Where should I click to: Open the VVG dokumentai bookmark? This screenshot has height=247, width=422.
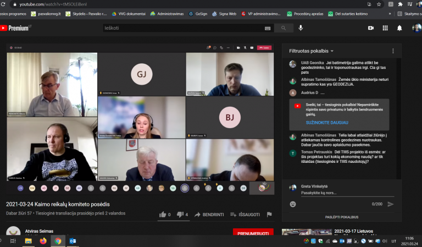129,14
